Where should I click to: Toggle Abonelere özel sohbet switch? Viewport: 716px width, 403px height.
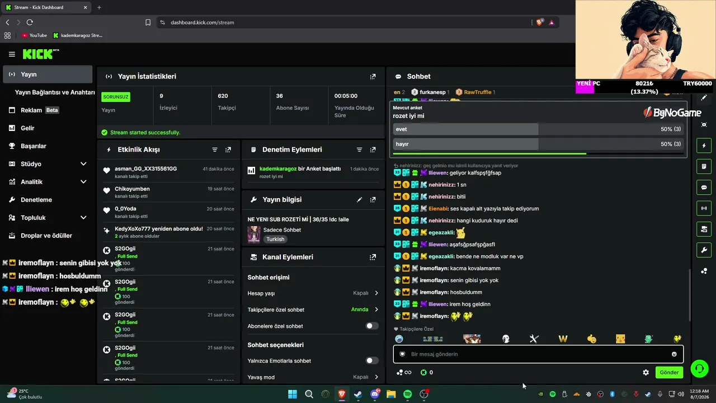coord(372,326)
